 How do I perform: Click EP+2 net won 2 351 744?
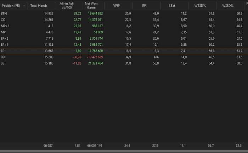[x=96, y=38]
